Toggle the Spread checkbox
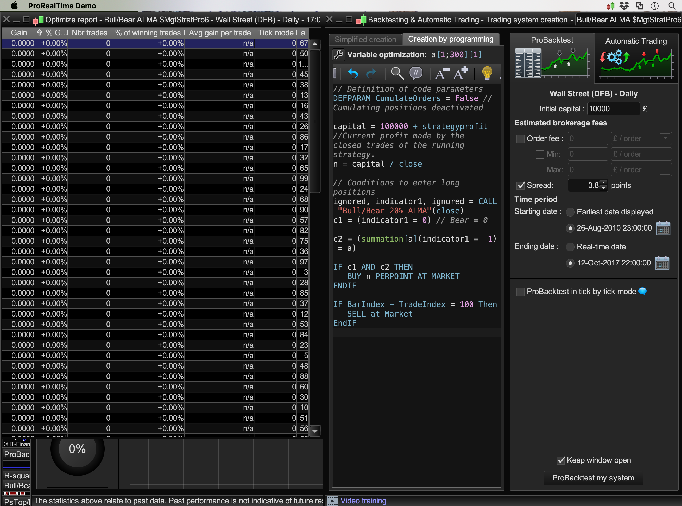682x506 pixels. point(520,185)
